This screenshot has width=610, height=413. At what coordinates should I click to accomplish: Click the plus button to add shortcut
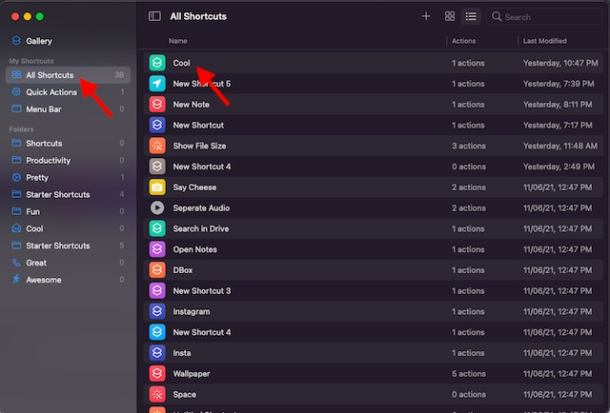pyautogui.click(x=426, y=17)
